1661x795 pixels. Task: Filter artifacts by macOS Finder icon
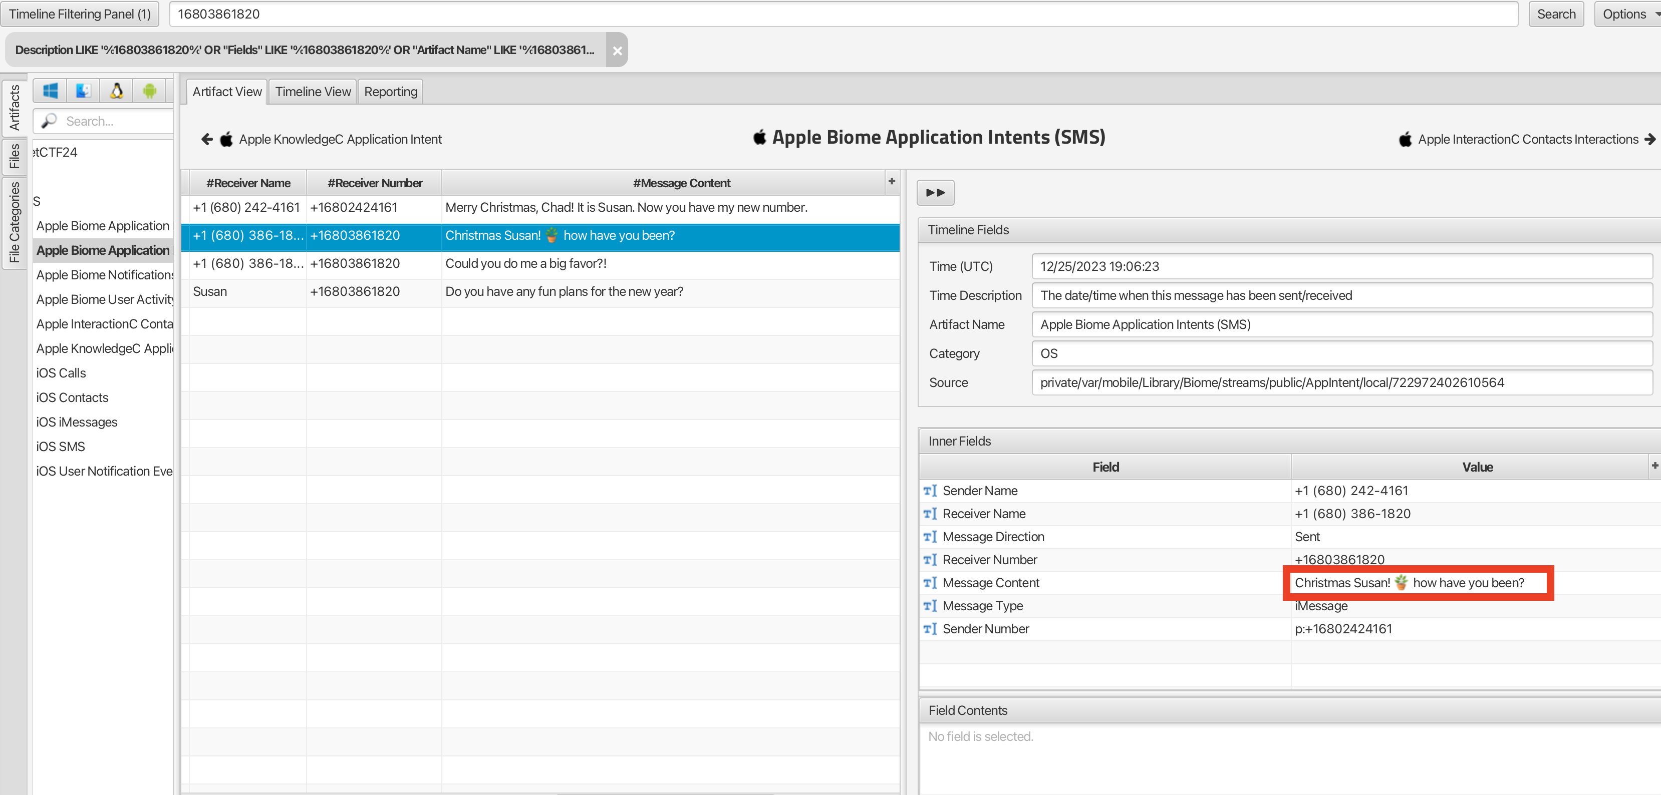[x=83, y=91]
